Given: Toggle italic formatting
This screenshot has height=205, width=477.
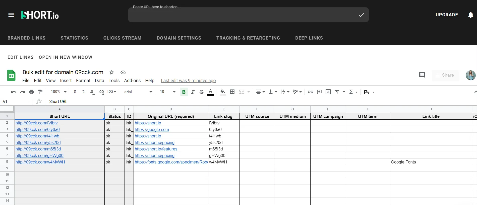Looking at the screenshot, I should [x=193, y=92].
